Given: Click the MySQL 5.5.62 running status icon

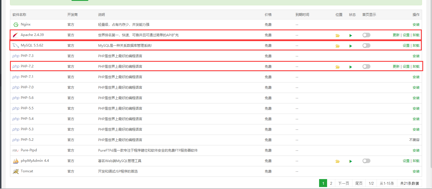Looking at the screenshot, I should [351, 46].
